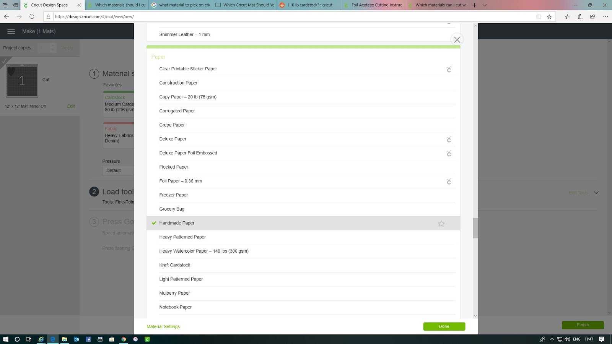The image size is (612, 344).
Task: Close the Cricut Design Space tab
Action: pyautogui.click(x=79, y=5)
